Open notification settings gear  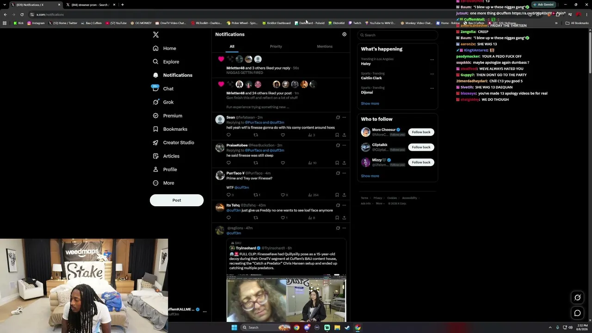pyautogui.click(x=344, y=34)
